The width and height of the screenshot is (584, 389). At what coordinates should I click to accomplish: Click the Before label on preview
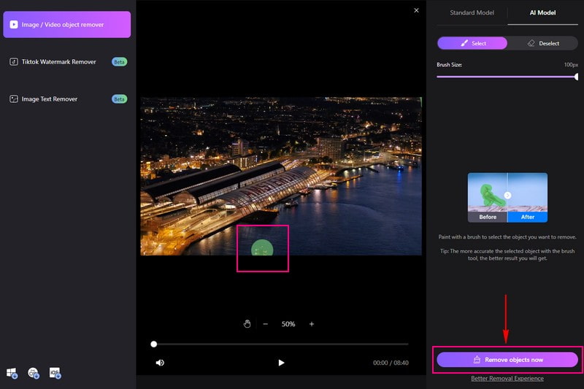tap(488, 217)
